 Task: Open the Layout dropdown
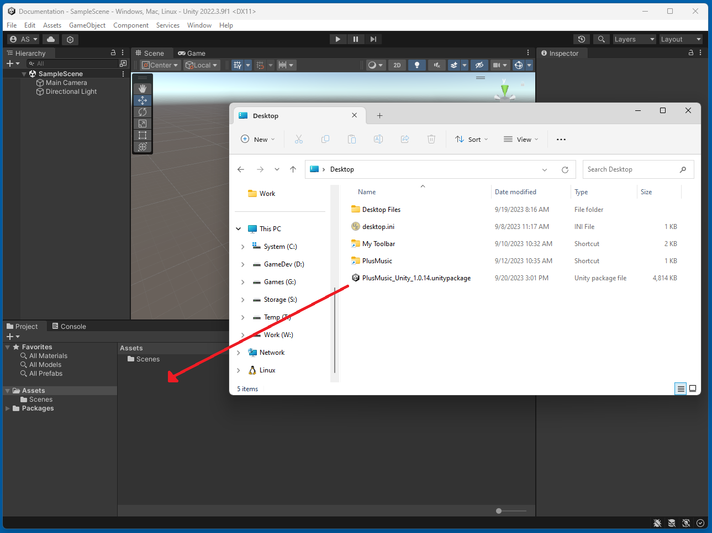(681, 39)
